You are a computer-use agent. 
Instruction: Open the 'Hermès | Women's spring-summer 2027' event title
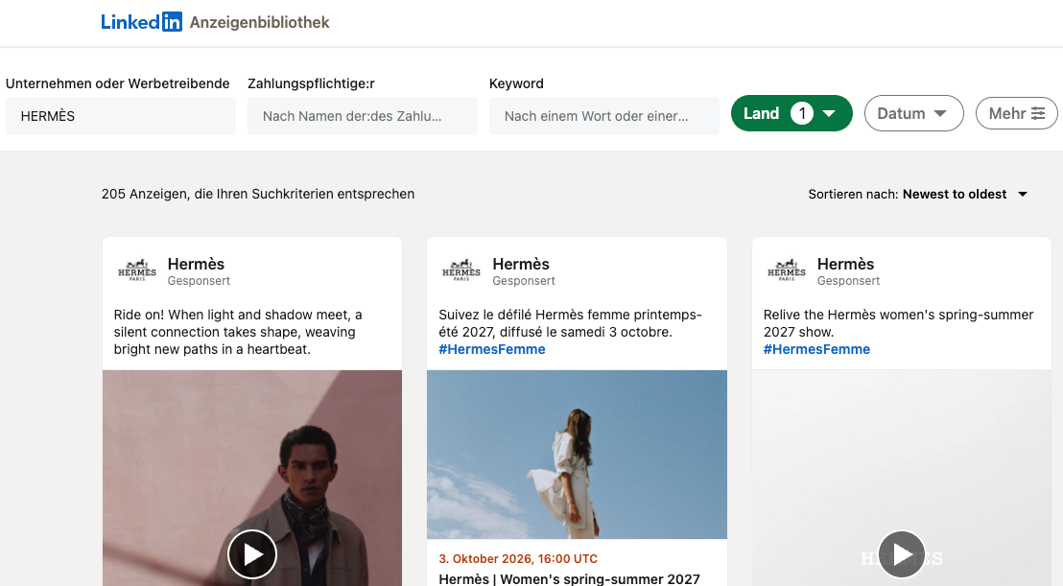tap(570, 579)
